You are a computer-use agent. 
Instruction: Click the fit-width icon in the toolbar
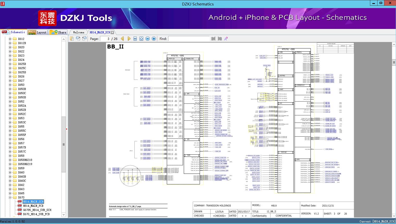click(x=135, y=39)
